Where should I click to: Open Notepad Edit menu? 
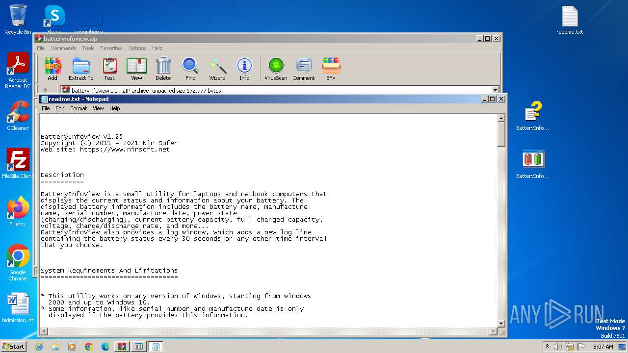point(60,108)
